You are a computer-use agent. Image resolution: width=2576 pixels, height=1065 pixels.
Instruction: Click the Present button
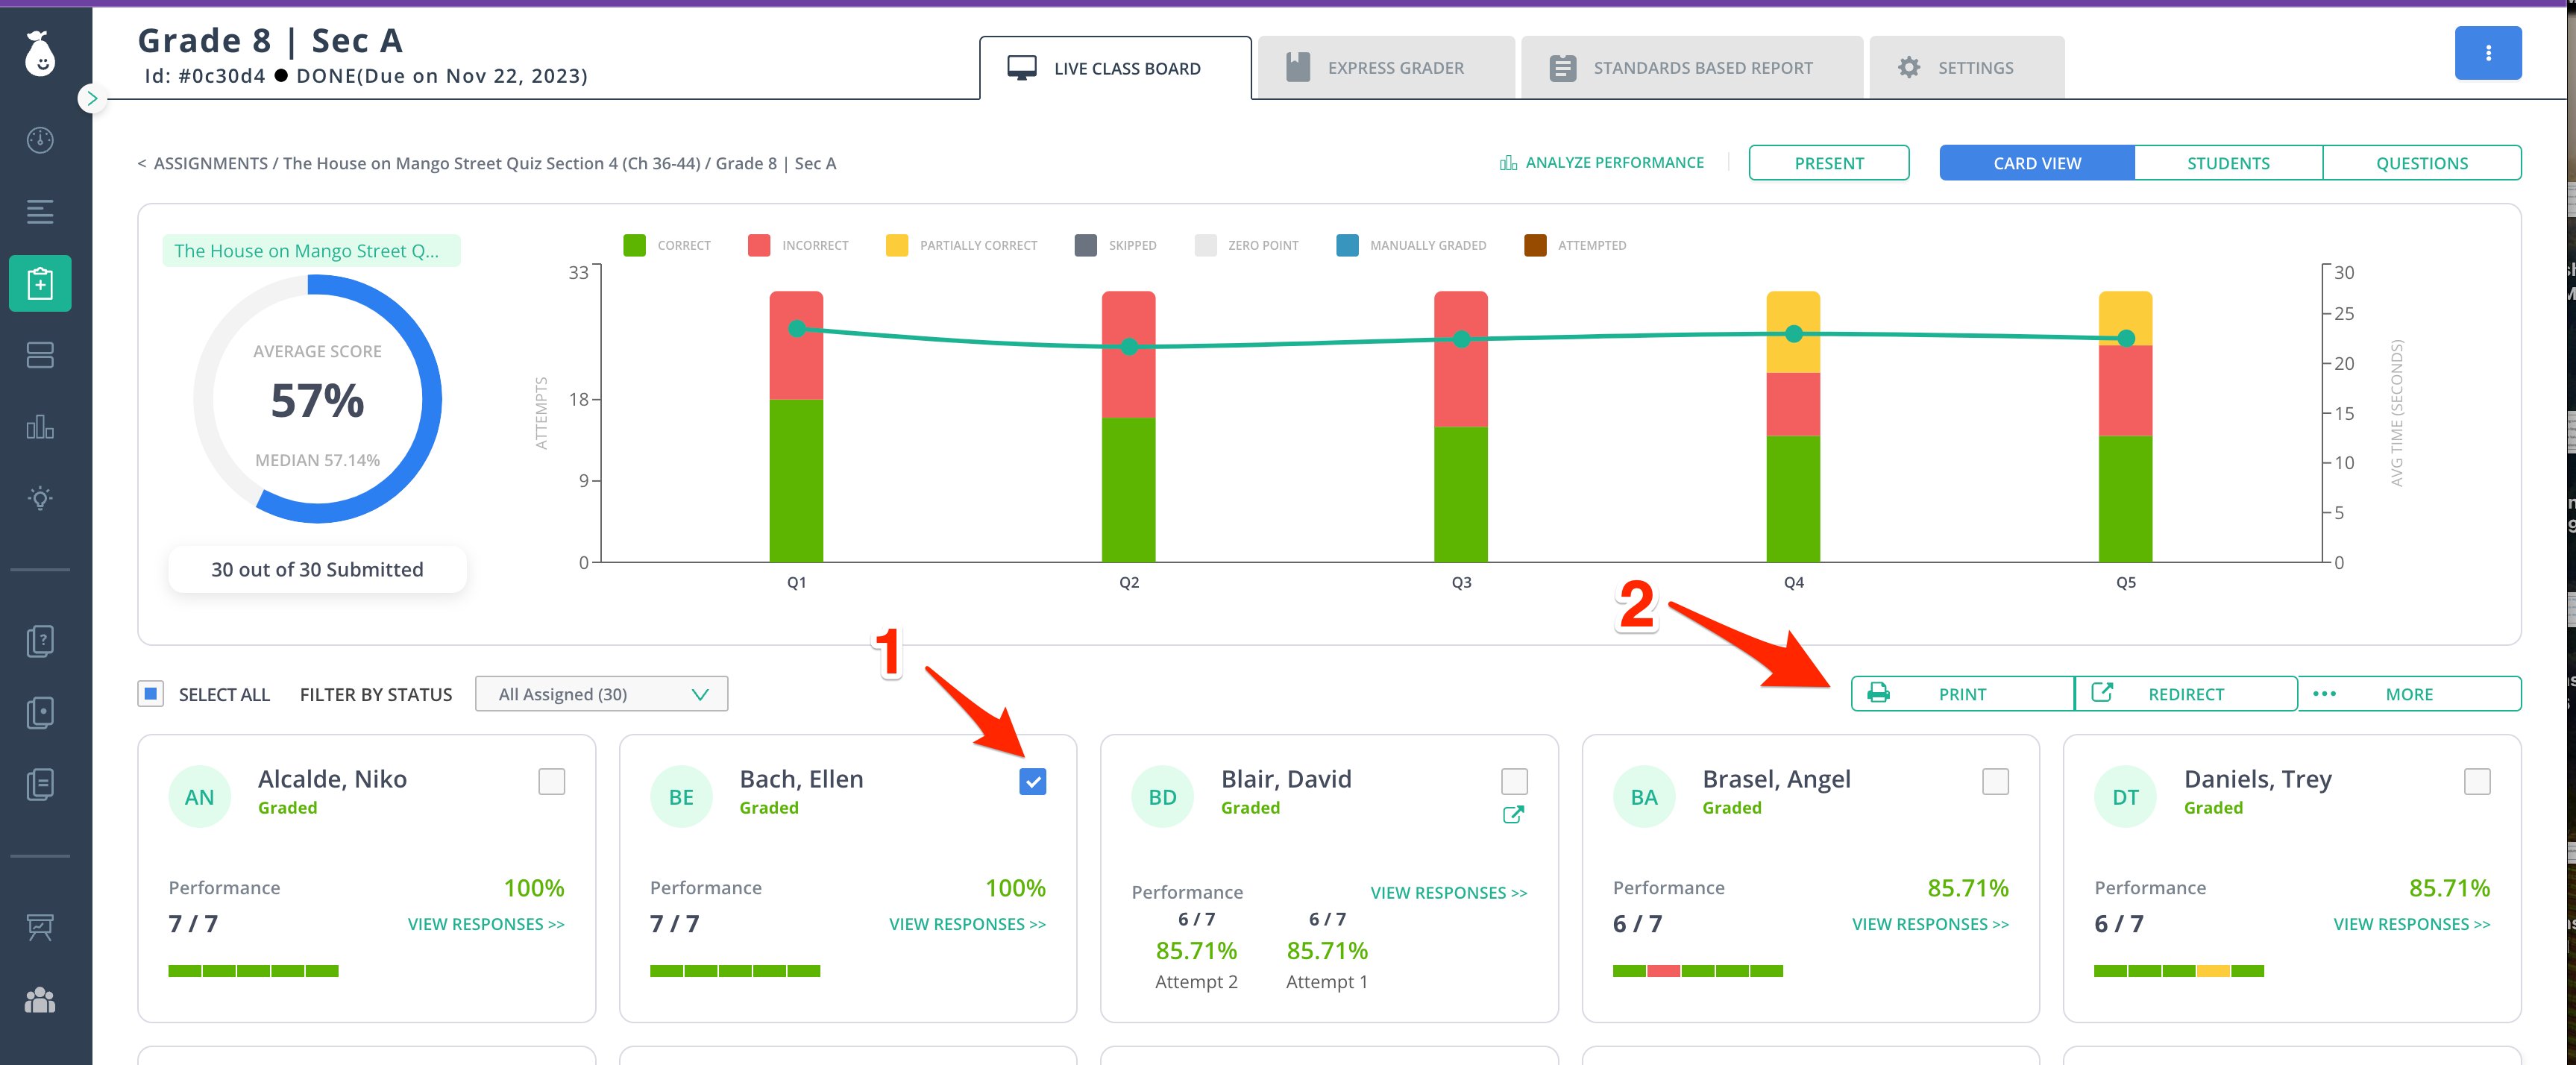[x=1829, y=163]
